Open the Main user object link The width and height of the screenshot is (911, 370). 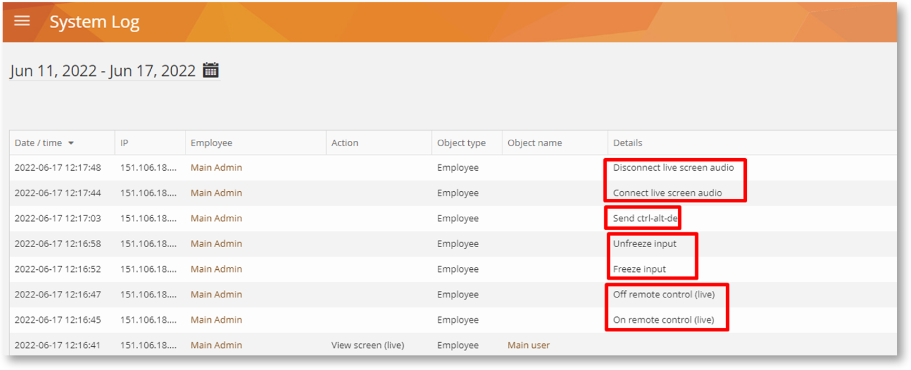coord(528,345)
